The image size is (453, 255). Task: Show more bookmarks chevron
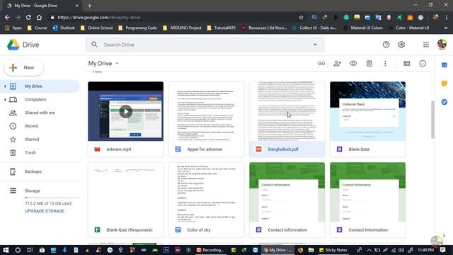coord(446,28)
